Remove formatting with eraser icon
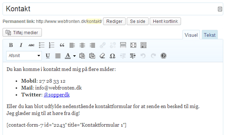The width and height of the screenshot is (228, 135). pyautogui.click(x=102, y=56)
